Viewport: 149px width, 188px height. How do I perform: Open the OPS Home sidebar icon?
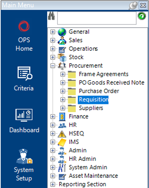pos(24,26)
